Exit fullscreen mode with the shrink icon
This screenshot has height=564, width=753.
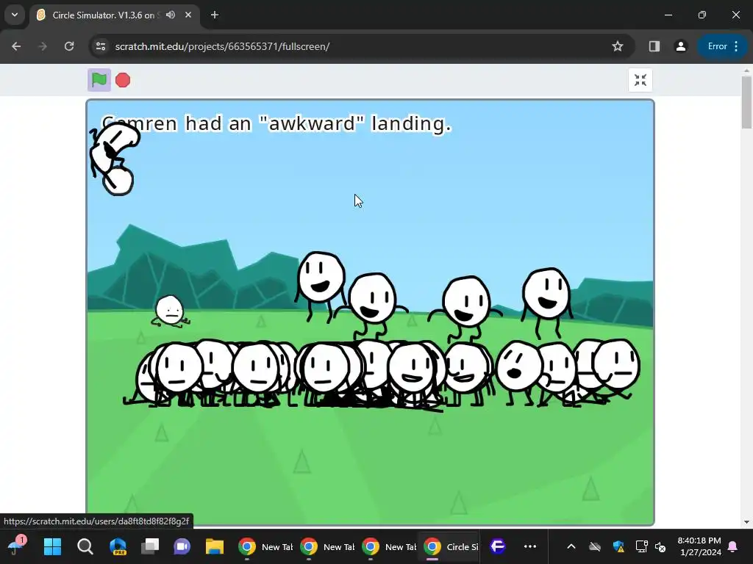[640, 80]
